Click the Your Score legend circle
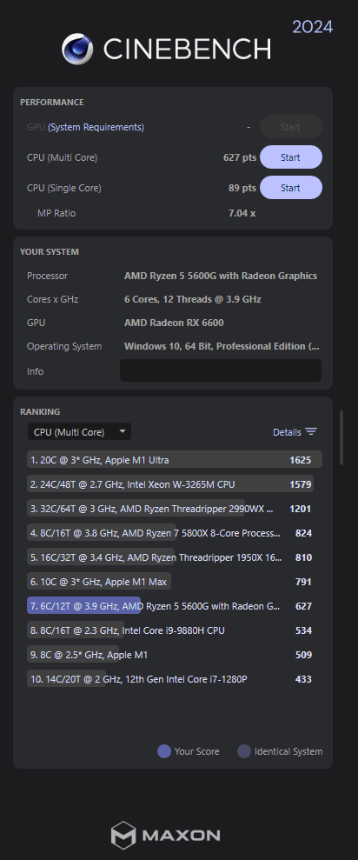The height and width of the screenshot is (860, 358). (164, 751)
